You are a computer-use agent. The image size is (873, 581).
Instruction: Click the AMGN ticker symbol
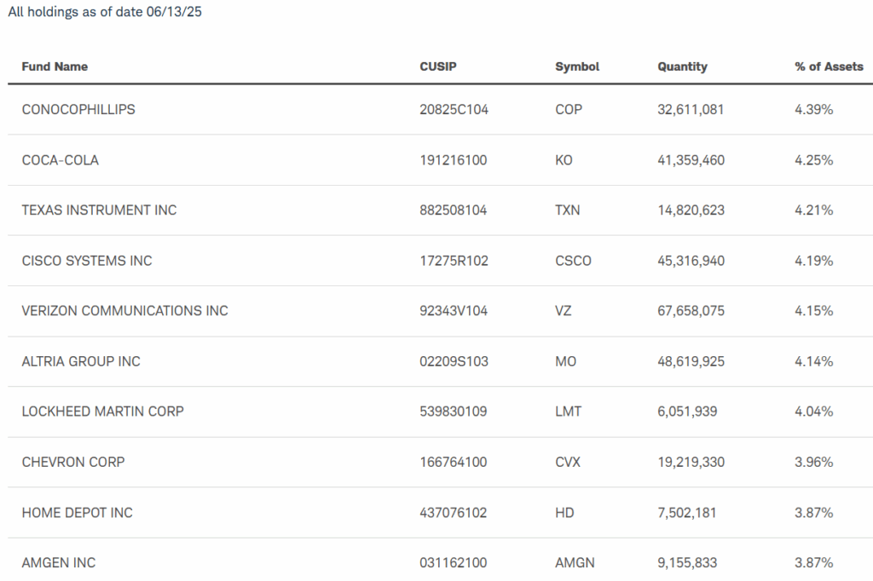[575, 563]
